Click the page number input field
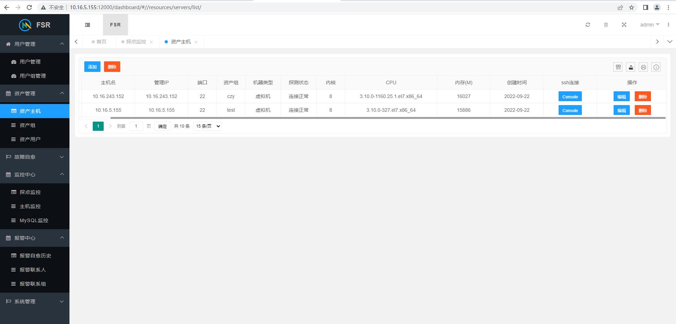 pyautogui.click(x=136, y=126)
